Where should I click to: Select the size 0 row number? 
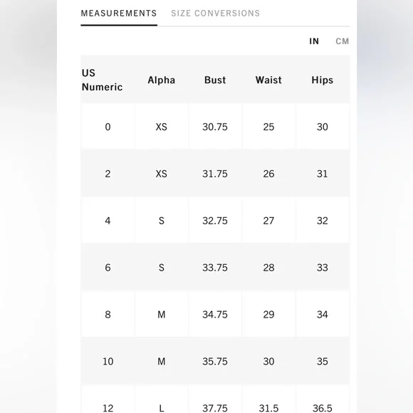tap(108, 127)
